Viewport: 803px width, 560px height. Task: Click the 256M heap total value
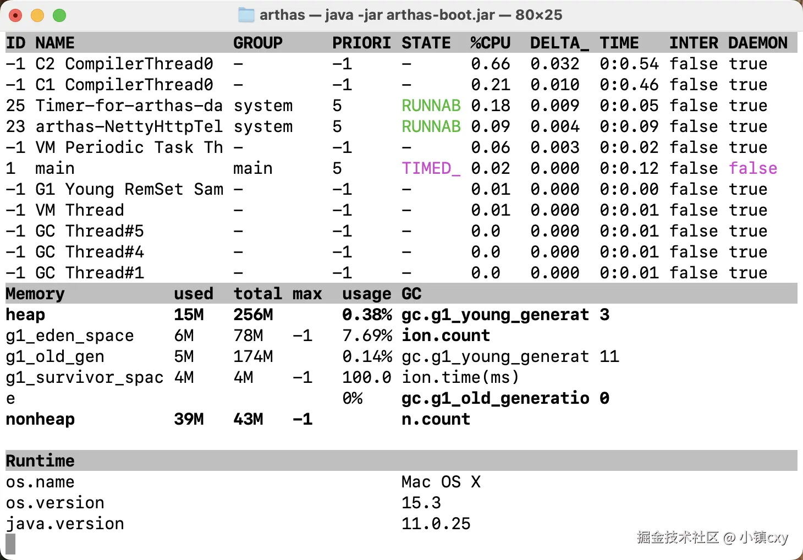point(253,315)
